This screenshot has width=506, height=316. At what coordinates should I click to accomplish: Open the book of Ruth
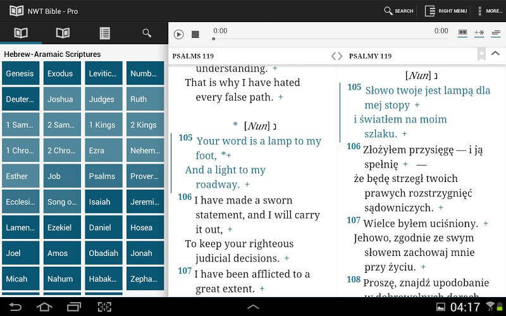145,99
